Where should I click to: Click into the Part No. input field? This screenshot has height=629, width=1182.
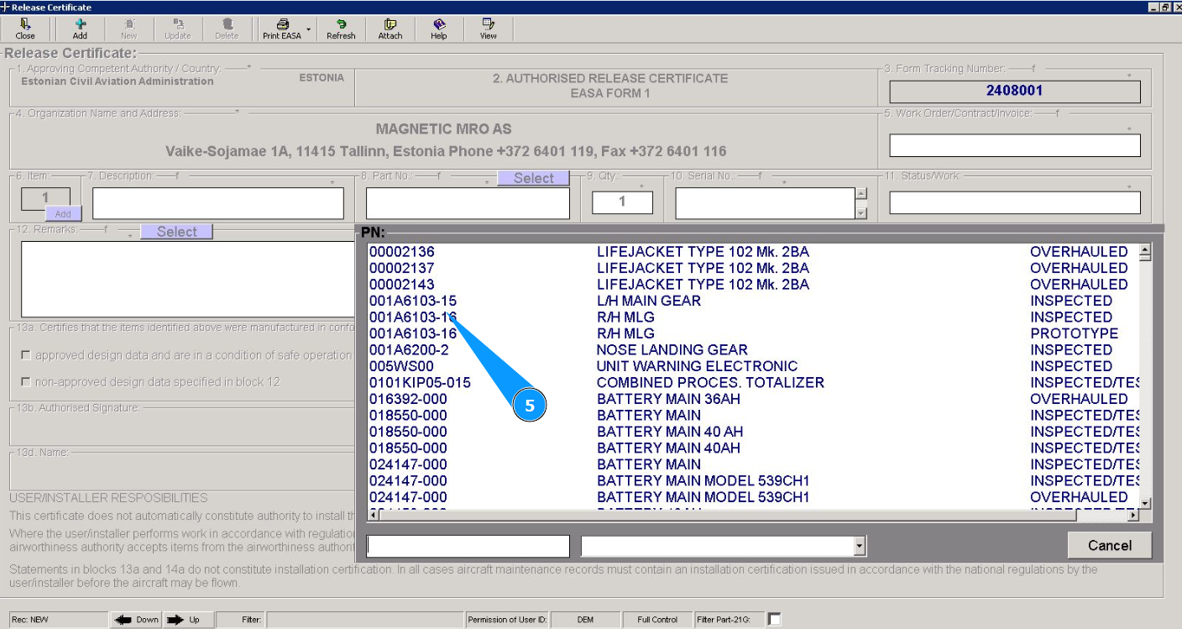(468, 203)
